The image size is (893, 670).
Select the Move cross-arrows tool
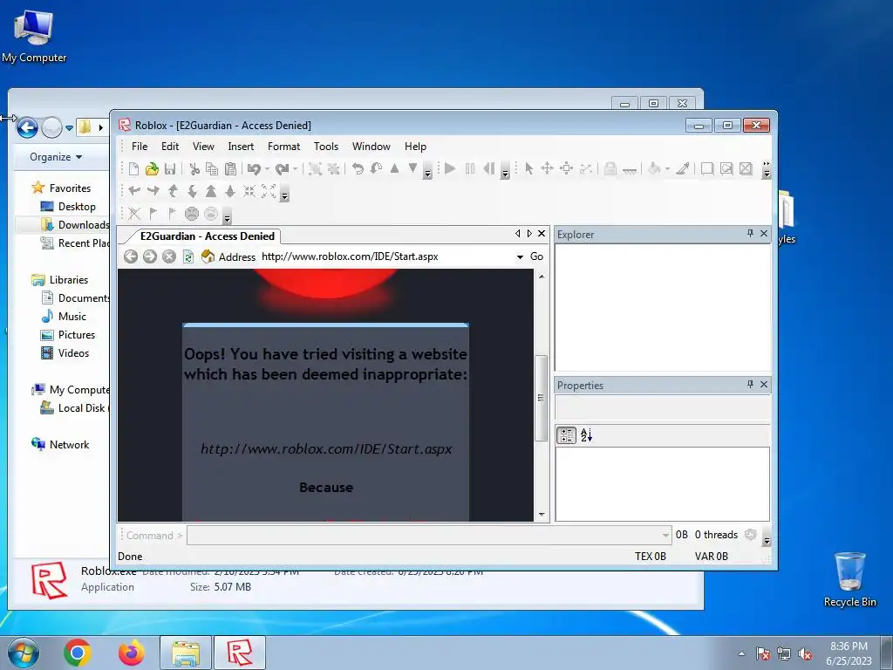pyautogui.click(x=547, y=168)
